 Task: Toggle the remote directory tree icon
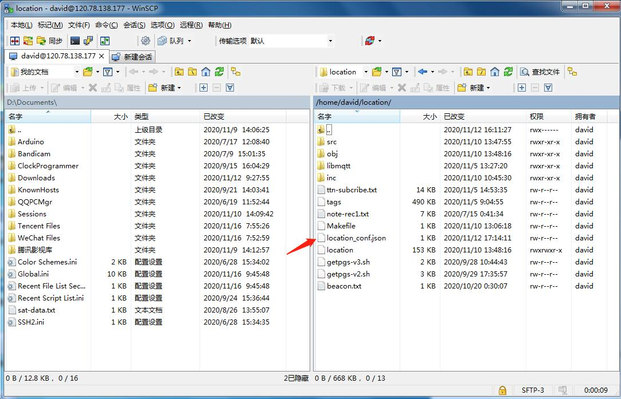pyautogui.click(x=572, y=72)
